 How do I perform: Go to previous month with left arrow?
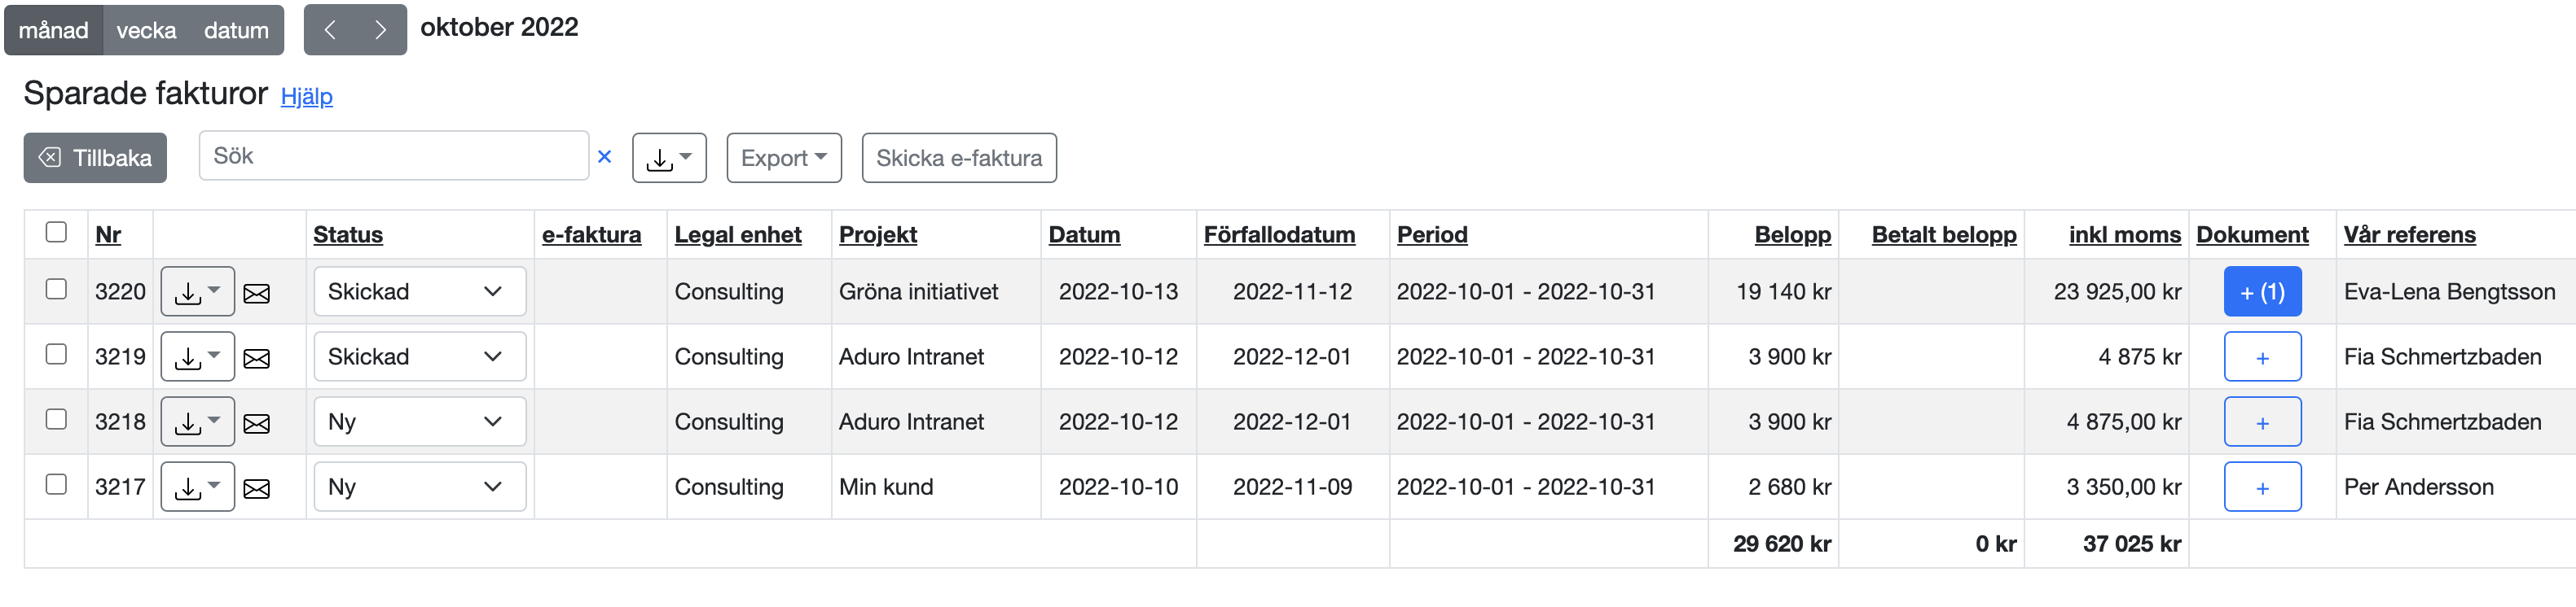coord(330,30)
